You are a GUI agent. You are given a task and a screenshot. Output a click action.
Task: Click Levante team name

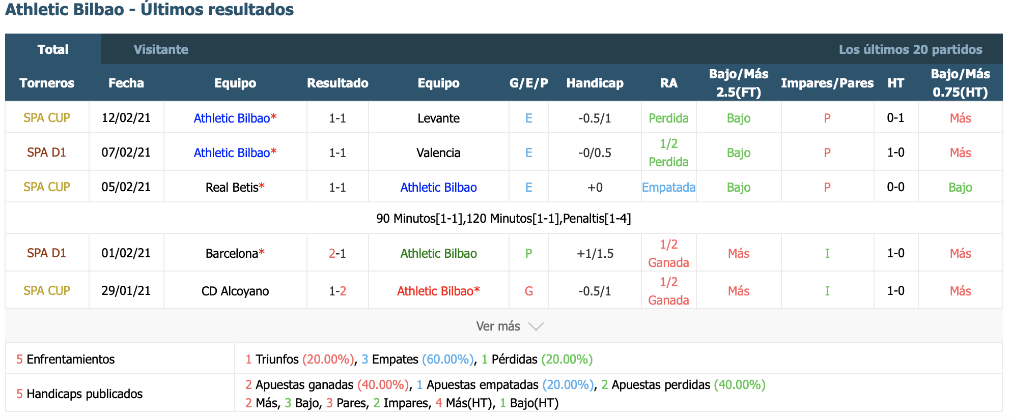coord(438,118)
